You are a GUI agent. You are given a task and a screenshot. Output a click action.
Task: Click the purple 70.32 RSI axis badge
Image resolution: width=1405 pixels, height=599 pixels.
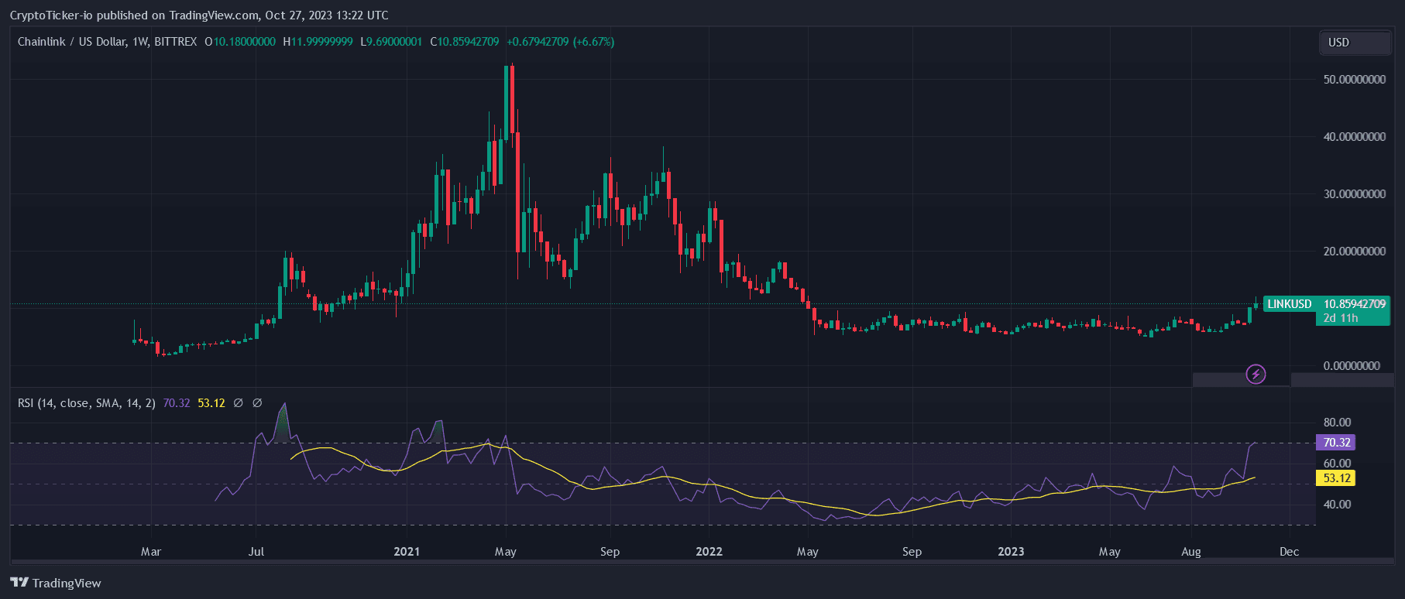pyautogui.click(x=1336, y=443)
